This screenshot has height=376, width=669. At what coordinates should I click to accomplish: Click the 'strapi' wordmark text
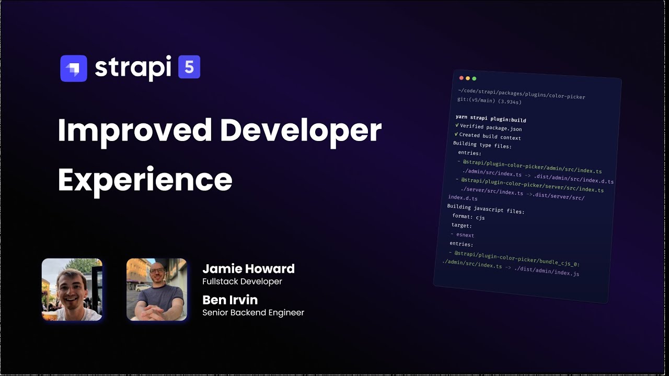point(133,68)
